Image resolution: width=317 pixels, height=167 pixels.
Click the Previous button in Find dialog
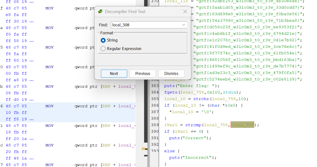tap(142, 73)
